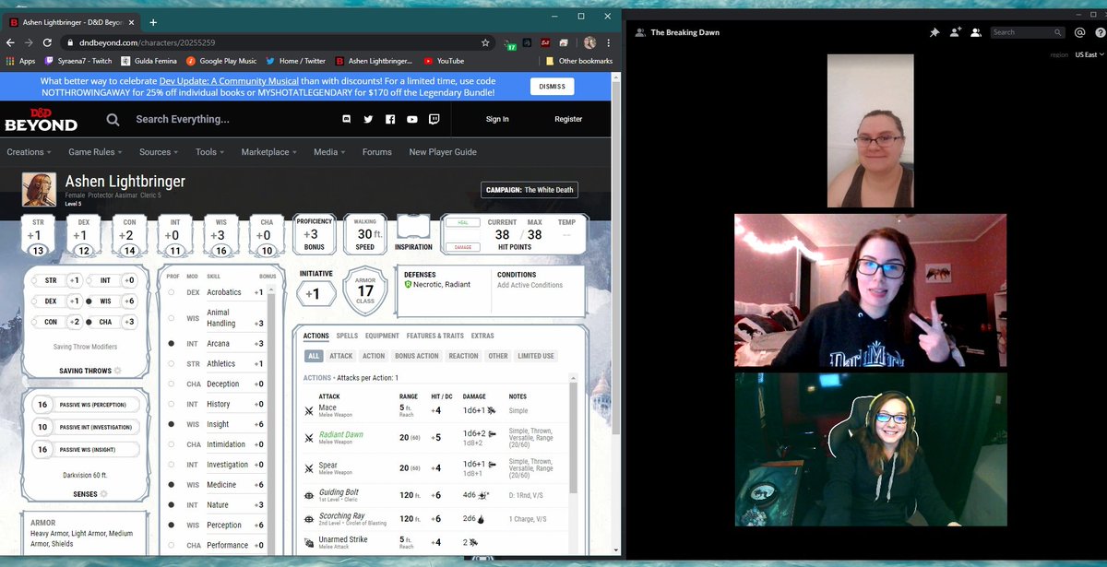Toggle the WIS saving throw proficiency dot
The image size is (1107, 567).
[x=88, y=301]
